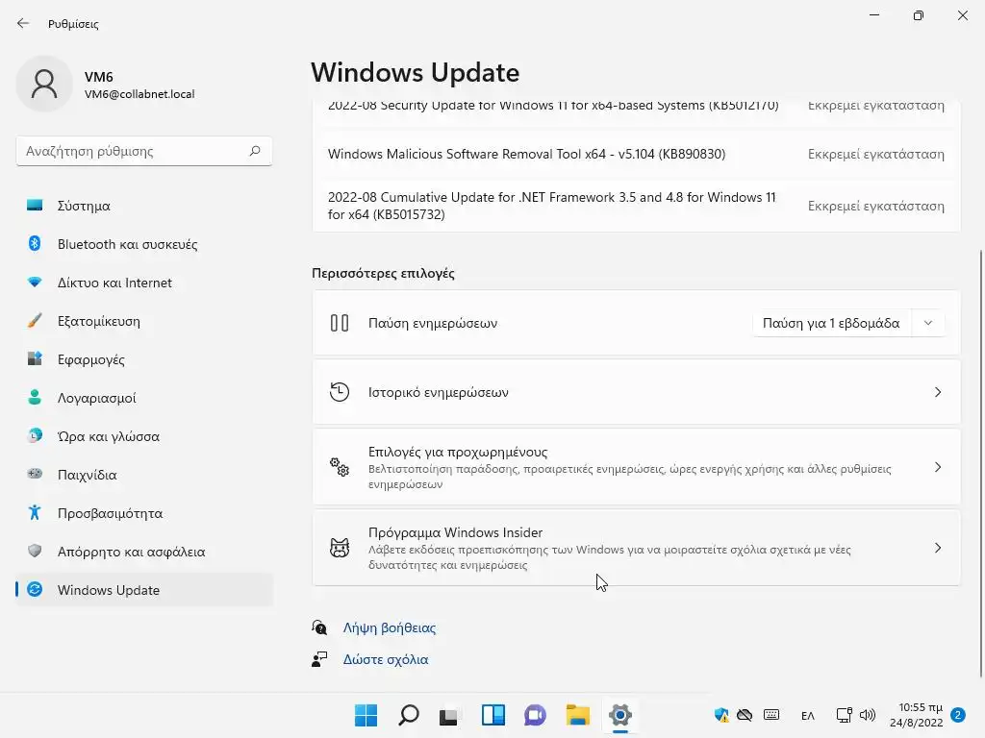Click the history clock icon for Ιστορικό ενημερώσεων
This screenshot has height=738, width=985.
point(340,392)
